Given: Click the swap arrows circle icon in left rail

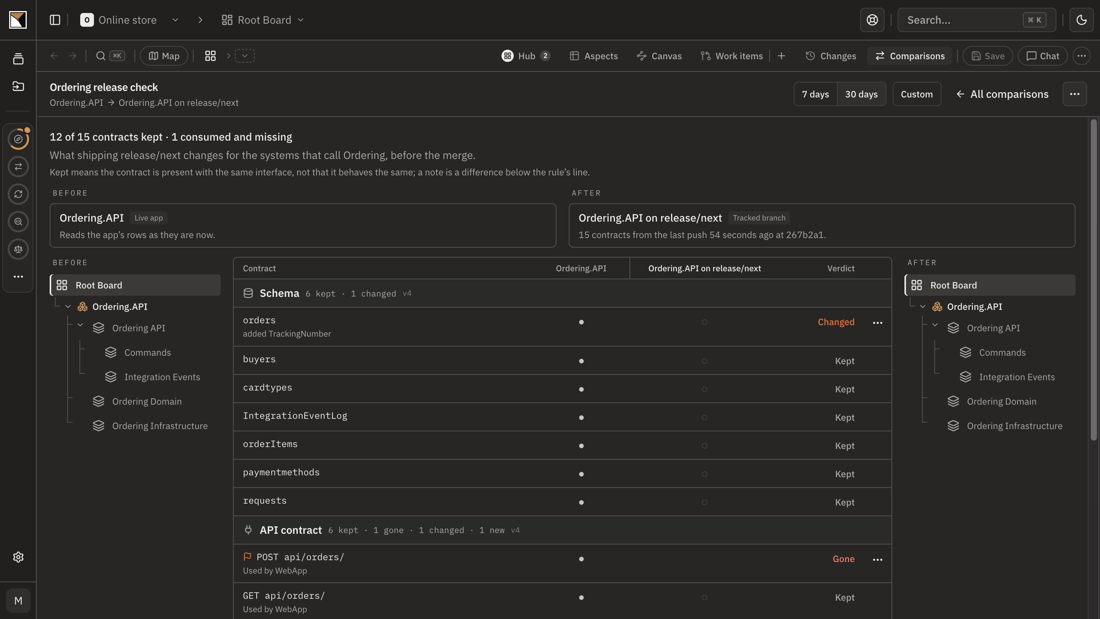Looking at the screenshot, I should [18, 167].
